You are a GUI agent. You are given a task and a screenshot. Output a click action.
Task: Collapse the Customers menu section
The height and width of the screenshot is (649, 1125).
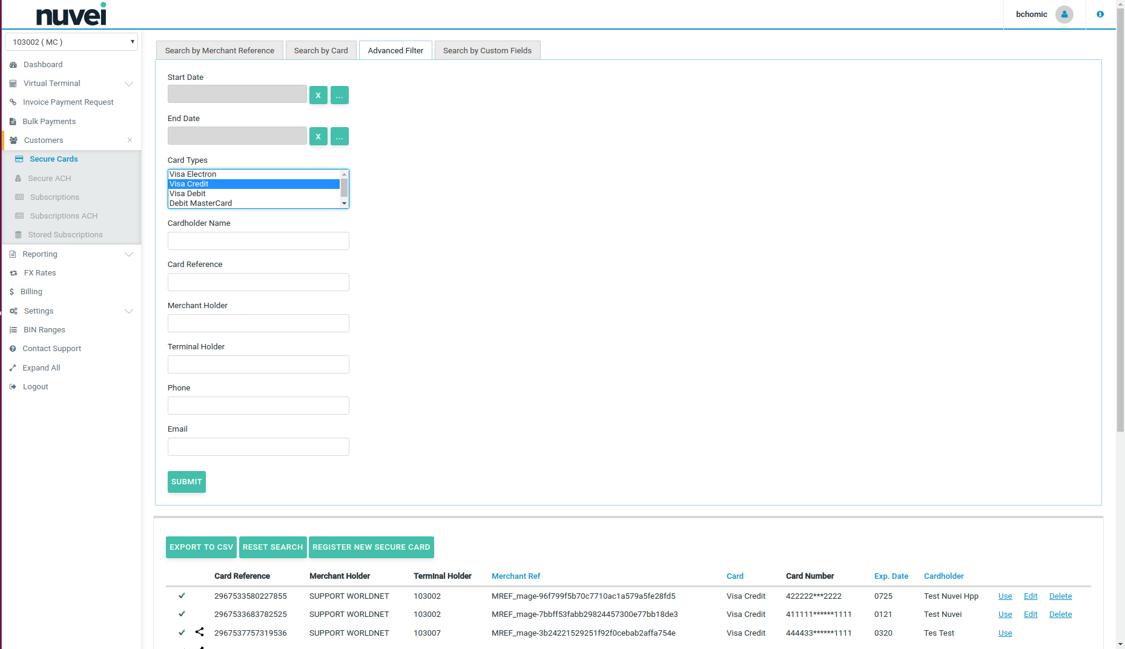click(x=130, y=140)
